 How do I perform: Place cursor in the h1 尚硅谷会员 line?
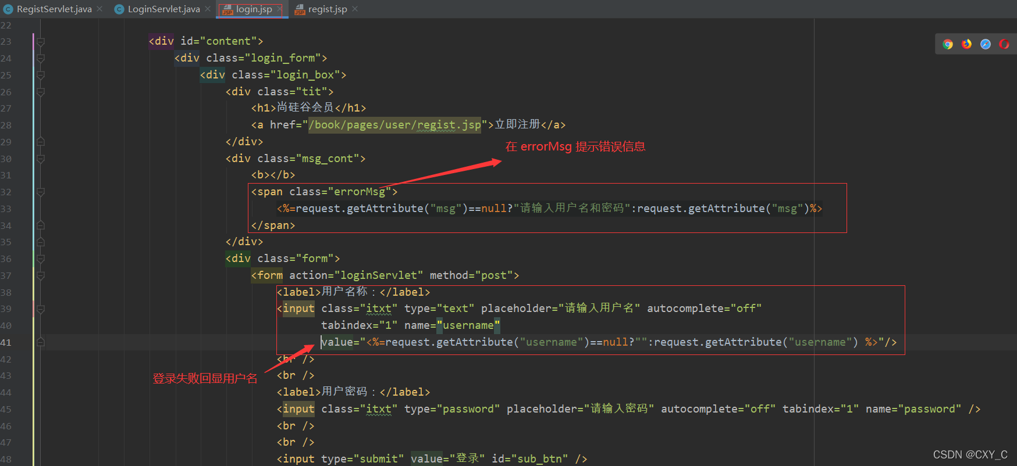[x=308, y=108]
